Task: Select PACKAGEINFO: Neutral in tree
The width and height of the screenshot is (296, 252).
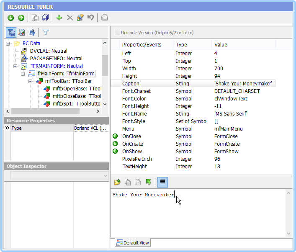Action: coord(56,59)
